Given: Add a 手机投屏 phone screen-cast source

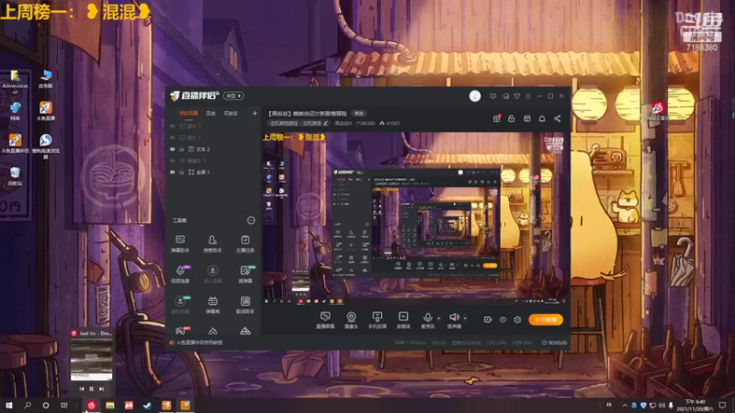Looking at the screenshot, I should tap(377, 320).
